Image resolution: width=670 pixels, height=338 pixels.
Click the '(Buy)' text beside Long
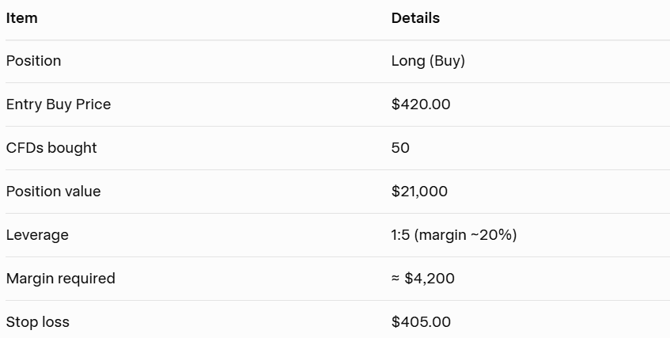[x=447, y=61]
